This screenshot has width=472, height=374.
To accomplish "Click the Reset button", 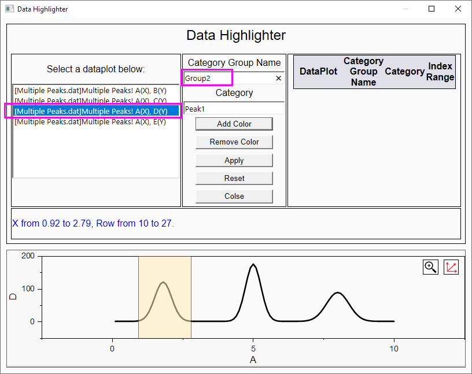I will click(234, 178).
